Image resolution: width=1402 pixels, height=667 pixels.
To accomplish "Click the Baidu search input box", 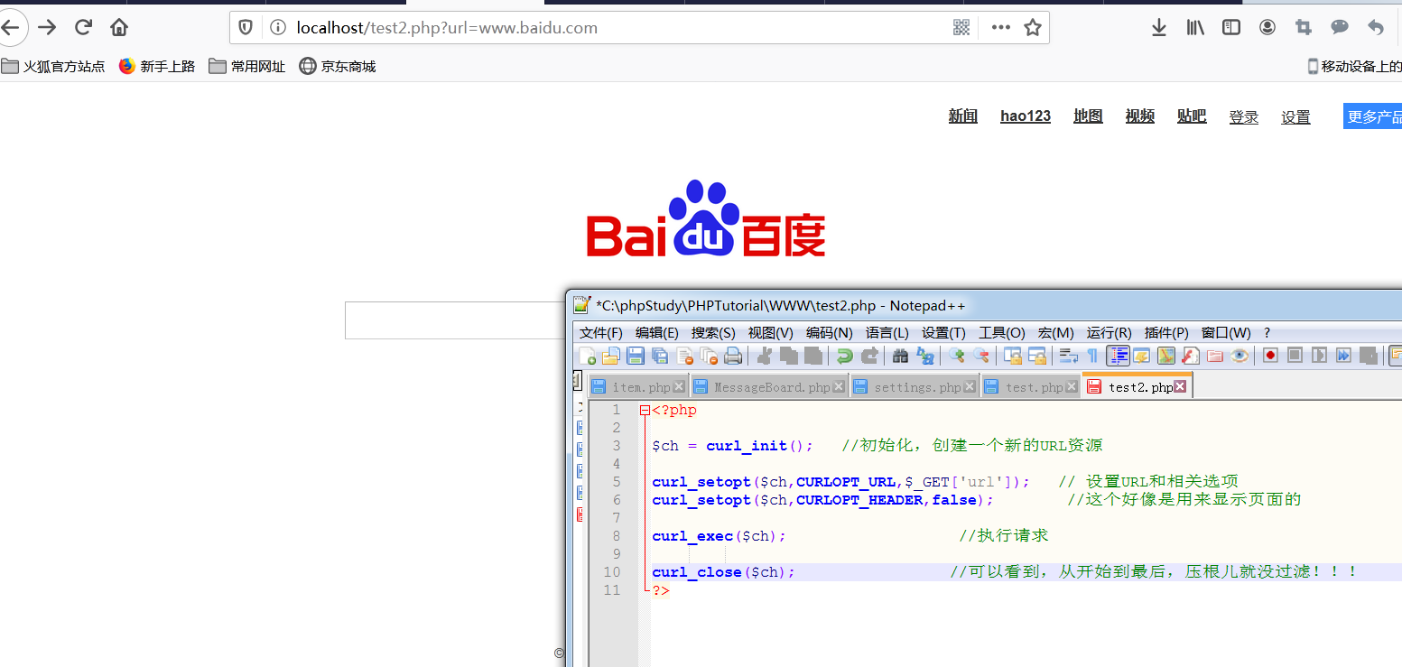I will [x=455, y=320].
